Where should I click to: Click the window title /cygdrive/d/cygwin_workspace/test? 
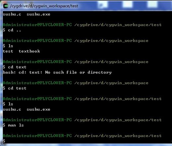coord(44,6)
